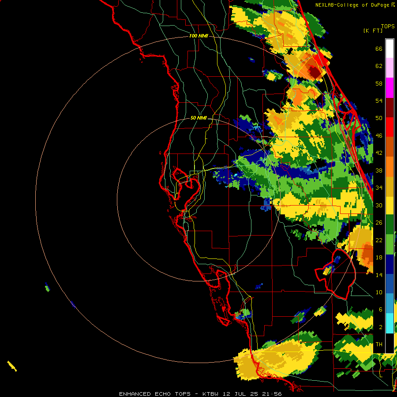Click the "54" legend value

point(379,101)
